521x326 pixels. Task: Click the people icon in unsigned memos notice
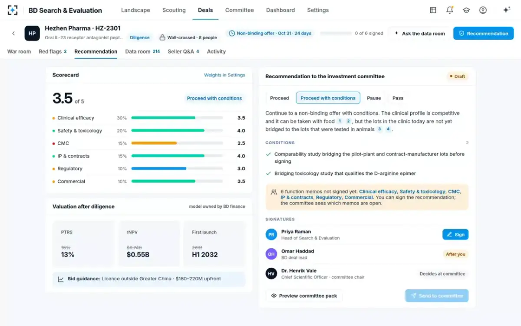[274, 192]
